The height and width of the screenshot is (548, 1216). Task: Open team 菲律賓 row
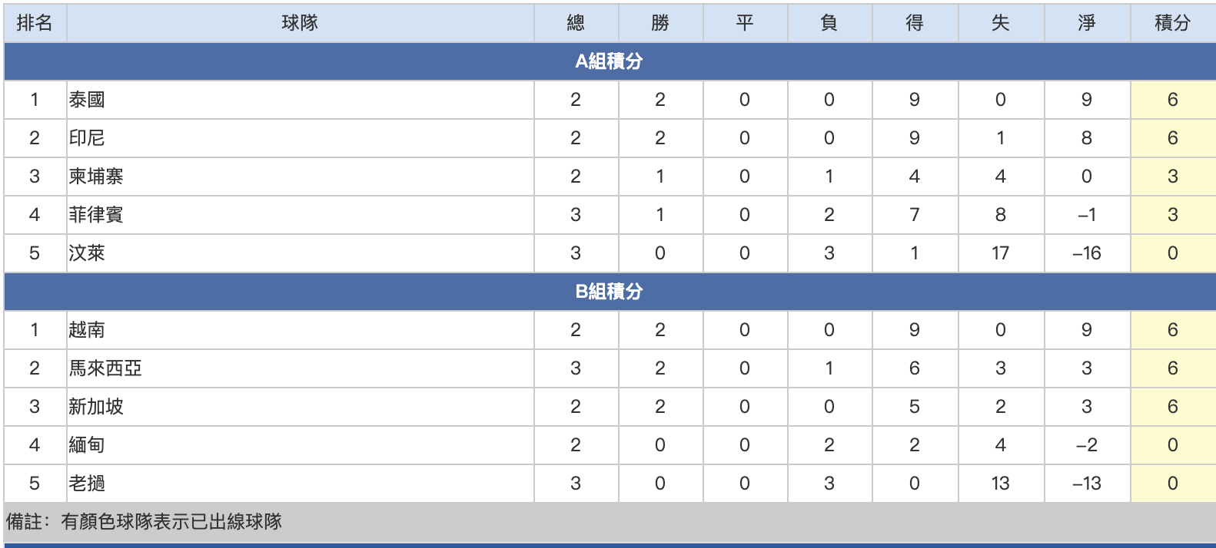(x=610, y=215)
